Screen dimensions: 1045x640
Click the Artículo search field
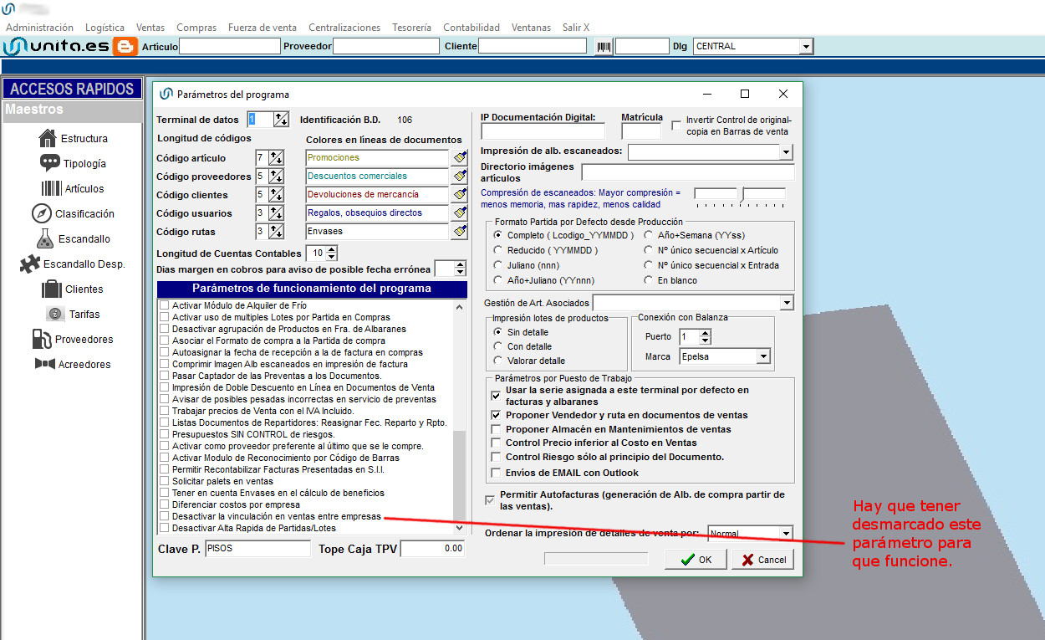tap(230, 47)
